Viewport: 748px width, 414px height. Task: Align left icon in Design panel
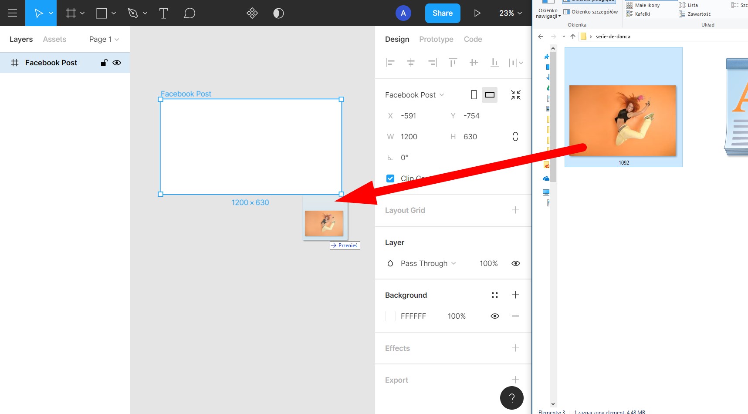click(x=390, y=63)
